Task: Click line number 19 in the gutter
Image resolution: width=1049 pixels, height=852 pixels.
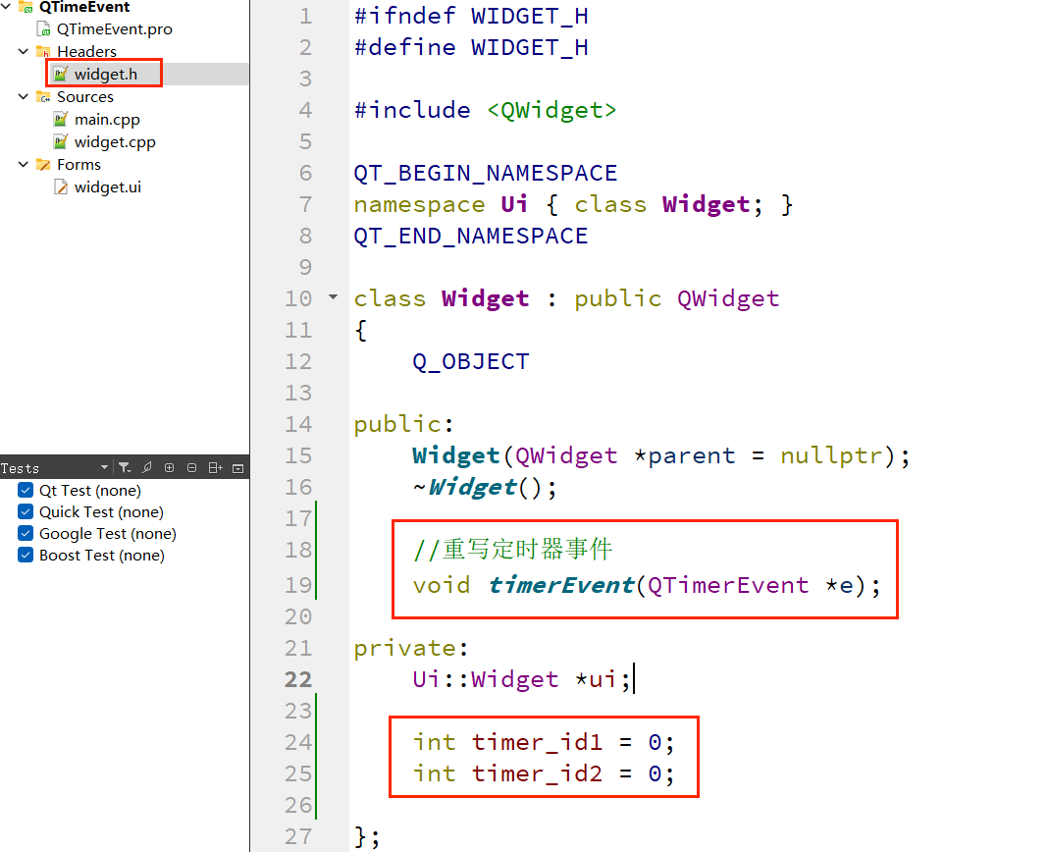Action: pyautogui.click(x=298, y=585)
